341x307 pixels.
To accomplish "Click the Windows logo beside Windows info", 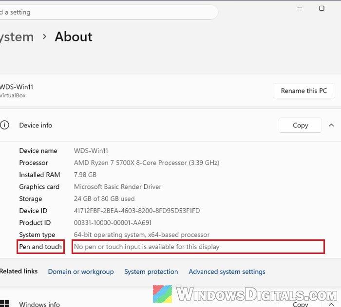I will click(x=4, y=304).
